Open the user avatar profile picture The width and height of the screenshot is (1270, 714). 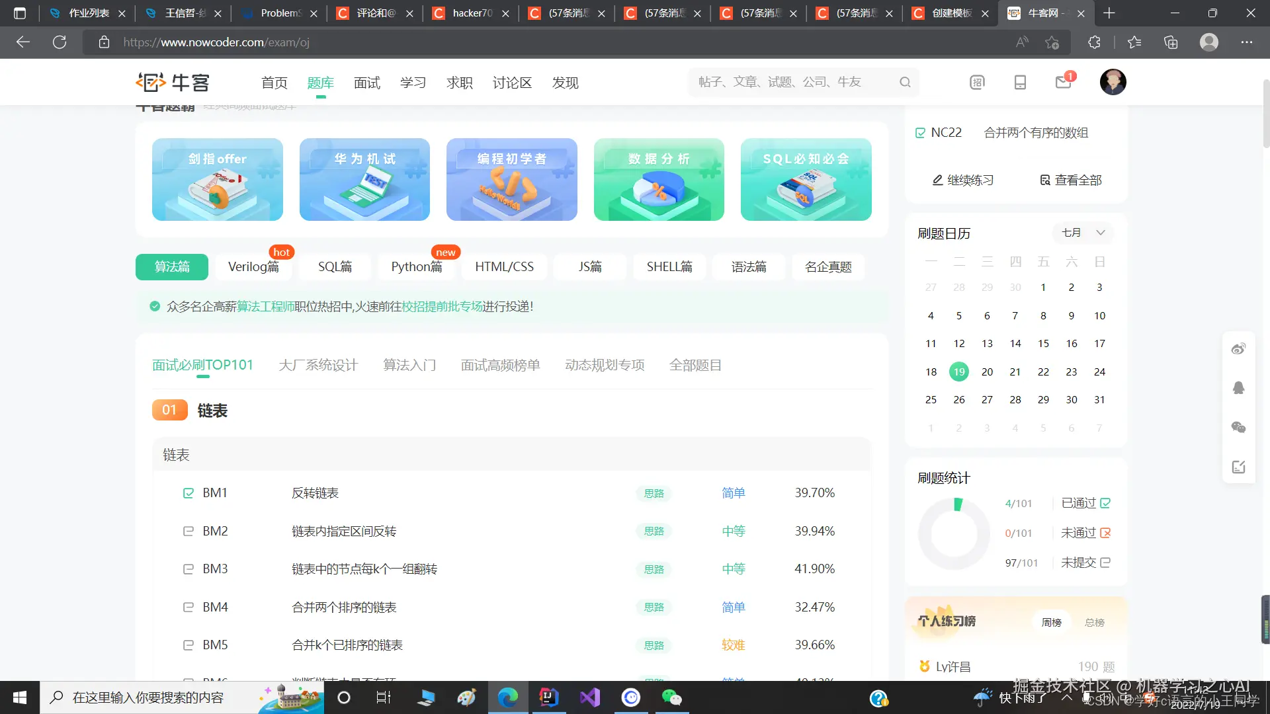[1113, 82]
